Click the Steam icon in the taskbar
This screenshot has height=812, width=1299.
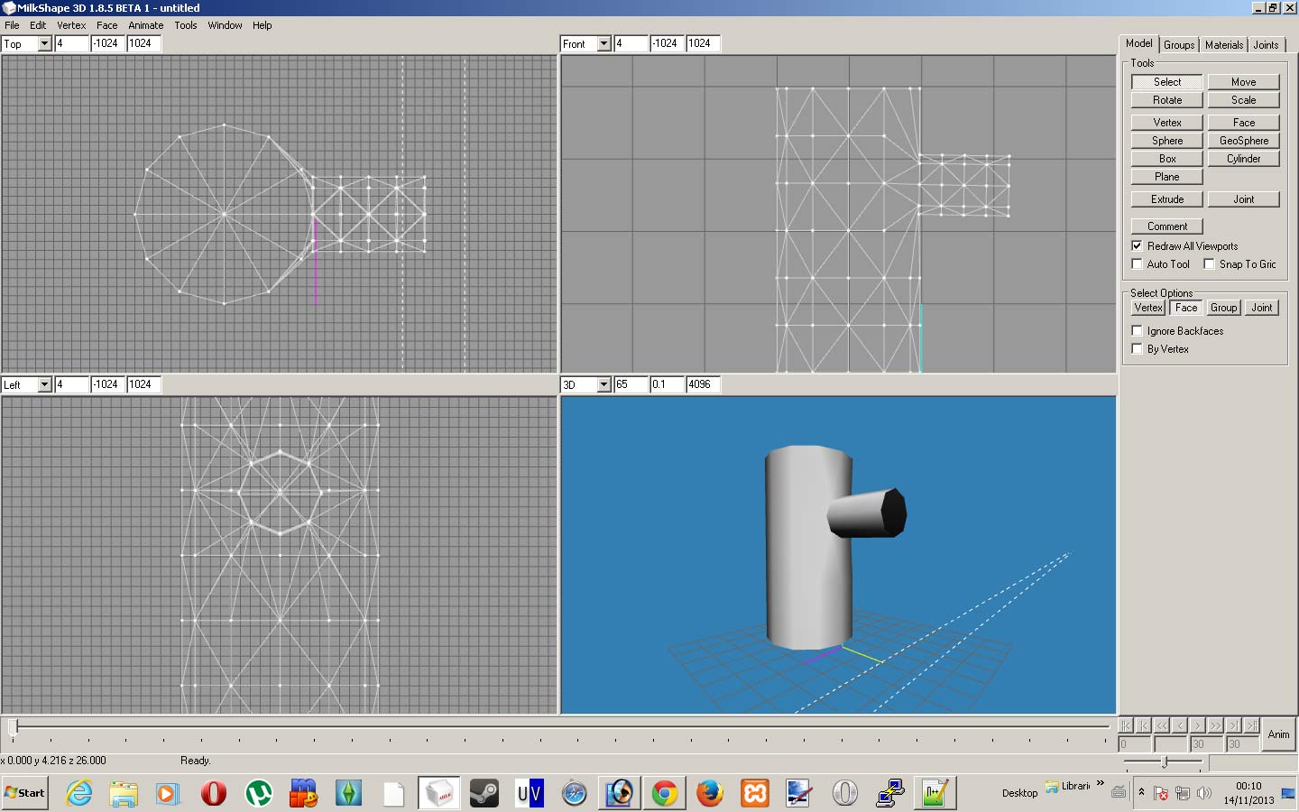tap(484, 793)
